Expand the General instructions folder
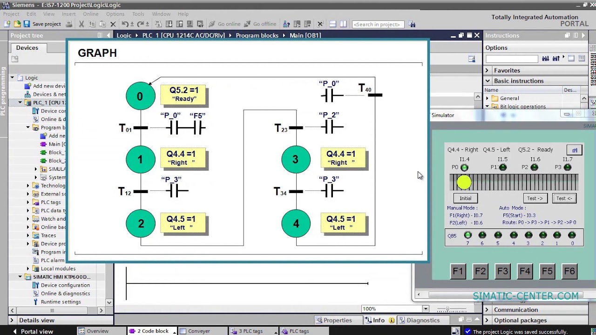The image size is (596, 335). 488,98
